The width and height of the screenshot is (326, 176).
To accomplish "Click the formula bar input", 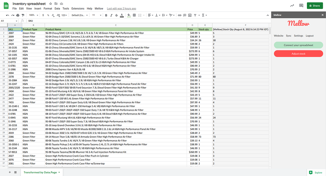I will point(149,21).
